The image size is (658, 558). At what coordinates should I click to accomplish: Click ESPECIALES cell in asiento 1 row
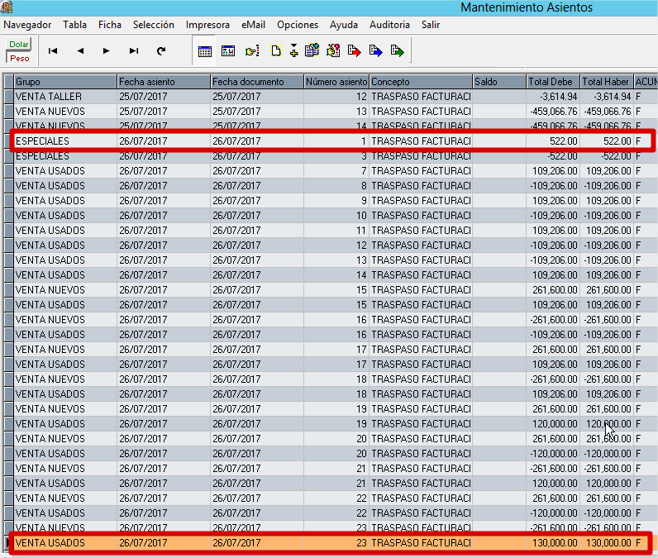65,141
